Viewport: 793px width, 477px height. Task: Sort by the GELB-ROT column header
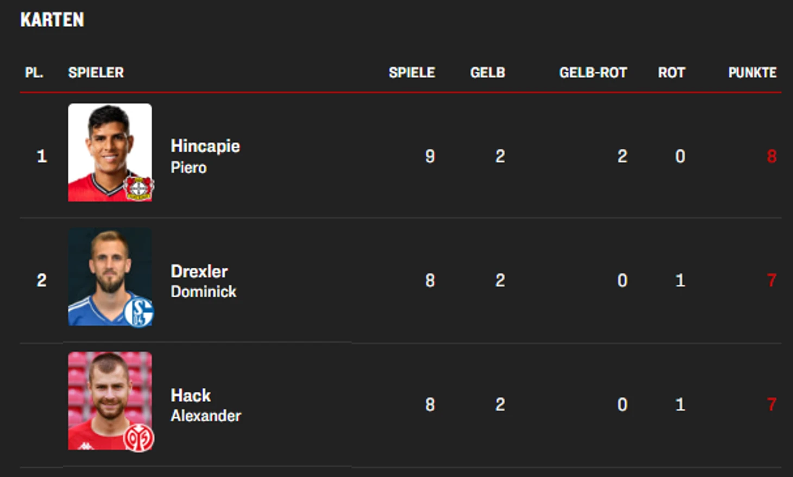point(593,73)
